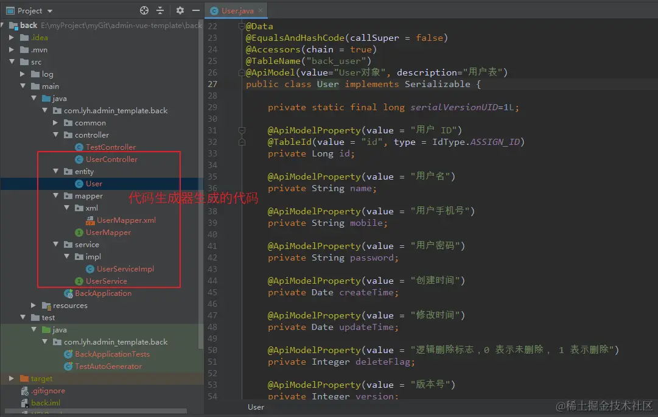
Task: Click the UserServiceImpl class icon
Action: 90,269
